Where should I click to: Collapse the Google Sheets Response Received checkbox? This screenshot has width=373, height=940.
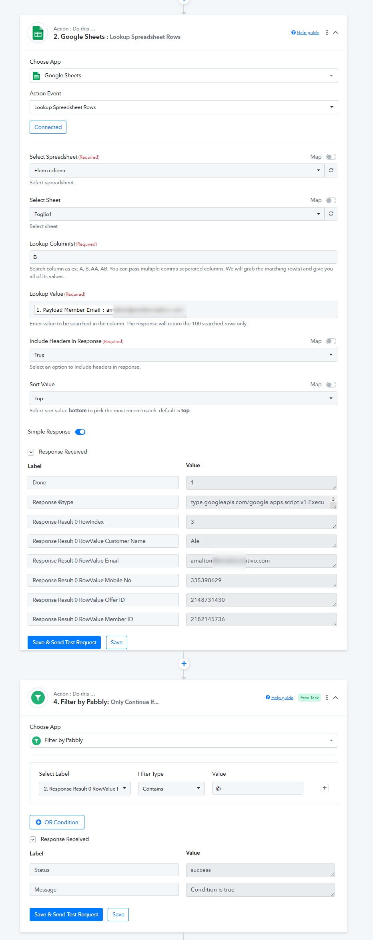31,452
